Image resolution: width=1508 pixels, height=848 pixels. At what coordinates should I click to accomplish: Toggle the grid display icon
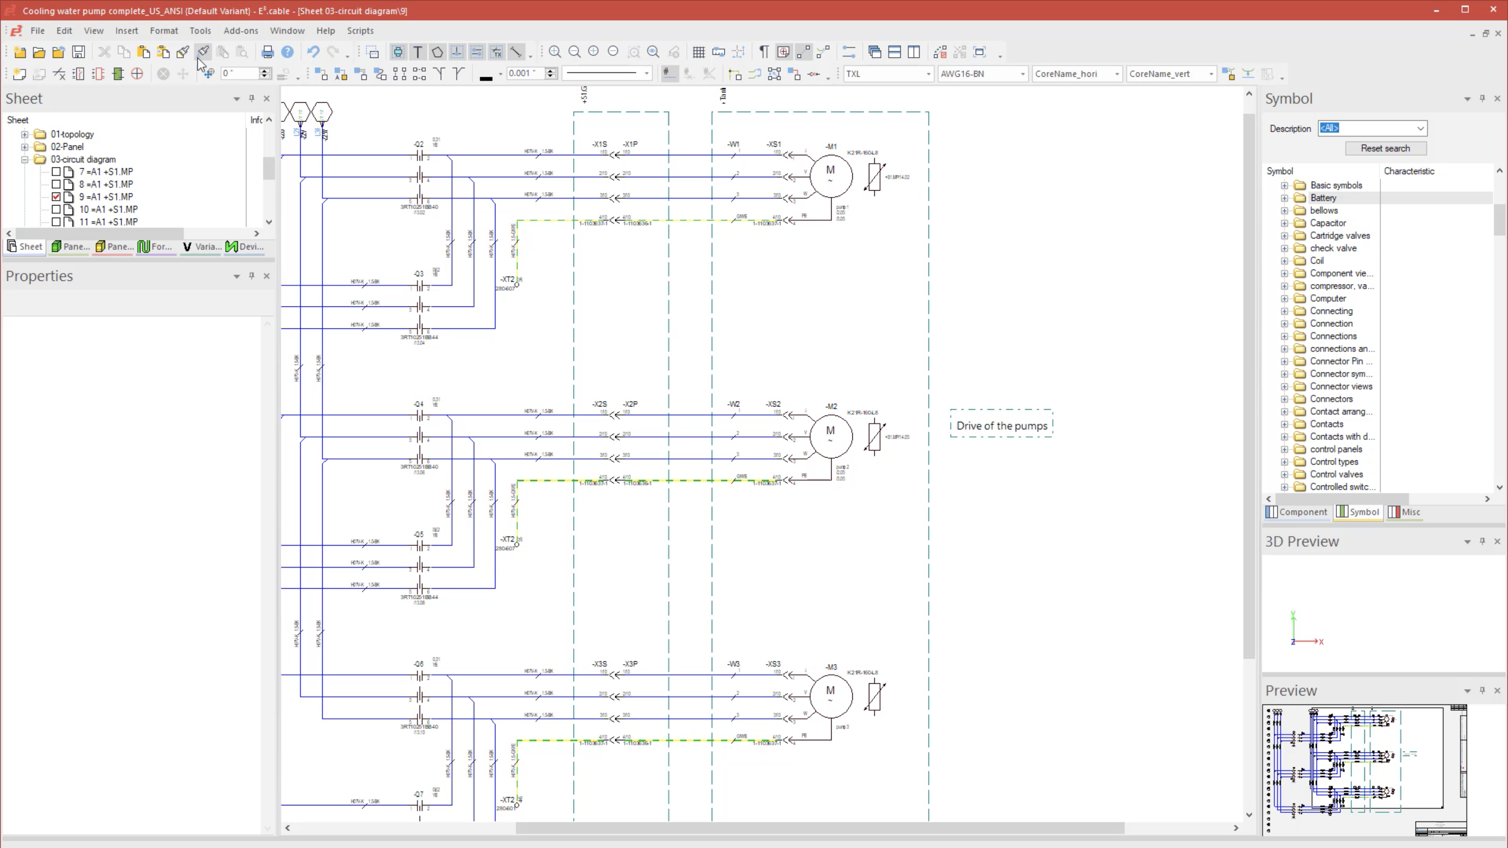(698, 52)
